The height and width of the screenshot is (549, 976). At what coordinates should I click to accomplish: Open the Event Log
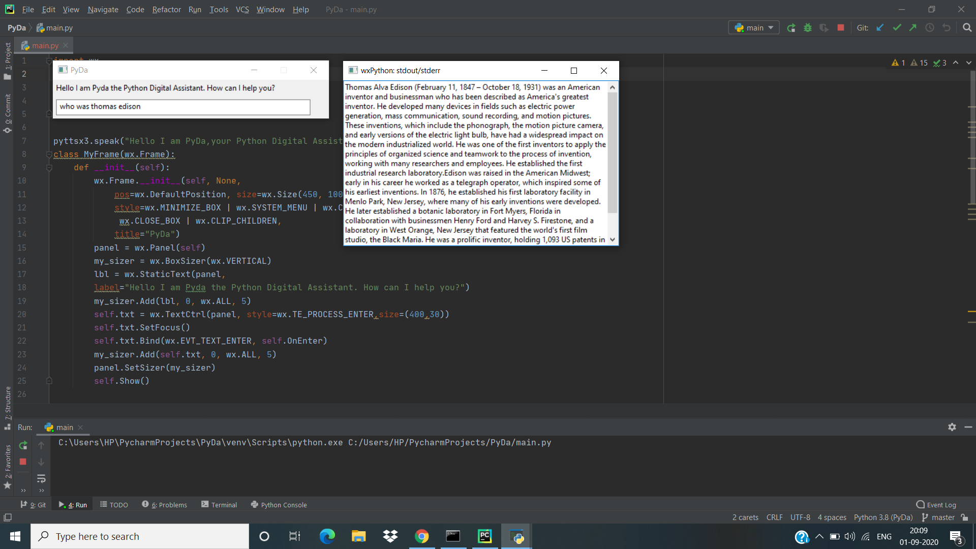point(936,505)
